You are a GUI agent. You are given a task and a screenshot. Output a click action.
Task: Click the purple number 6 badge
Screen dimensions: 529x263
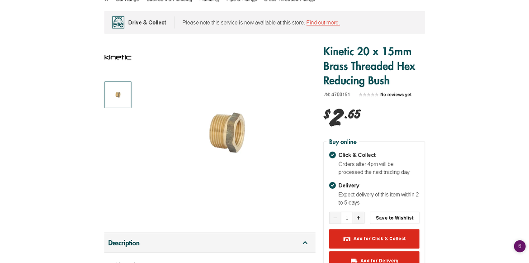pyautogui.click(x=520, y=246)
